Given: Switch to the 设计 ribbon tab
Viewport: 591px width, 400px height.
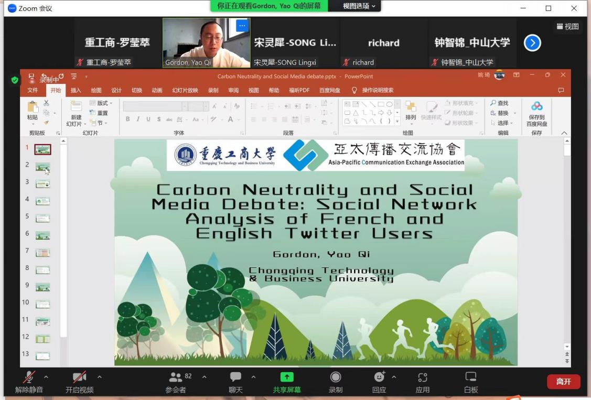Looking at the screenshot, I should [116, 90].
